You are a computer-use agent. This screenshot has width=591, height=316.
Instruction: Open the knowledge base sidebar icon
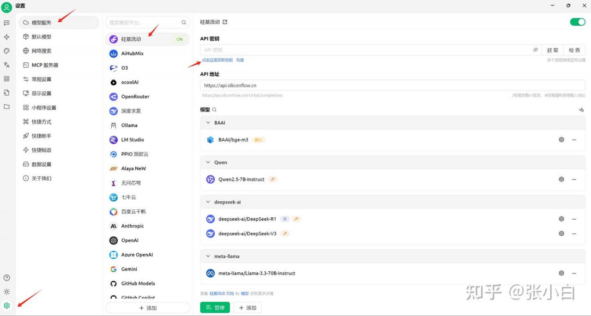pos(6,93)
